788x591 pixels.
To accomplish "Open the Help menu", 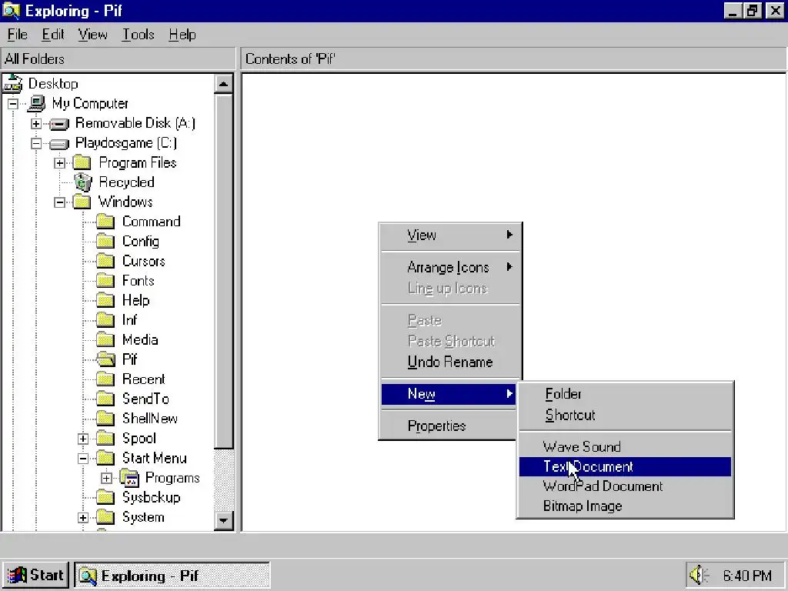I will pos(182,35).
